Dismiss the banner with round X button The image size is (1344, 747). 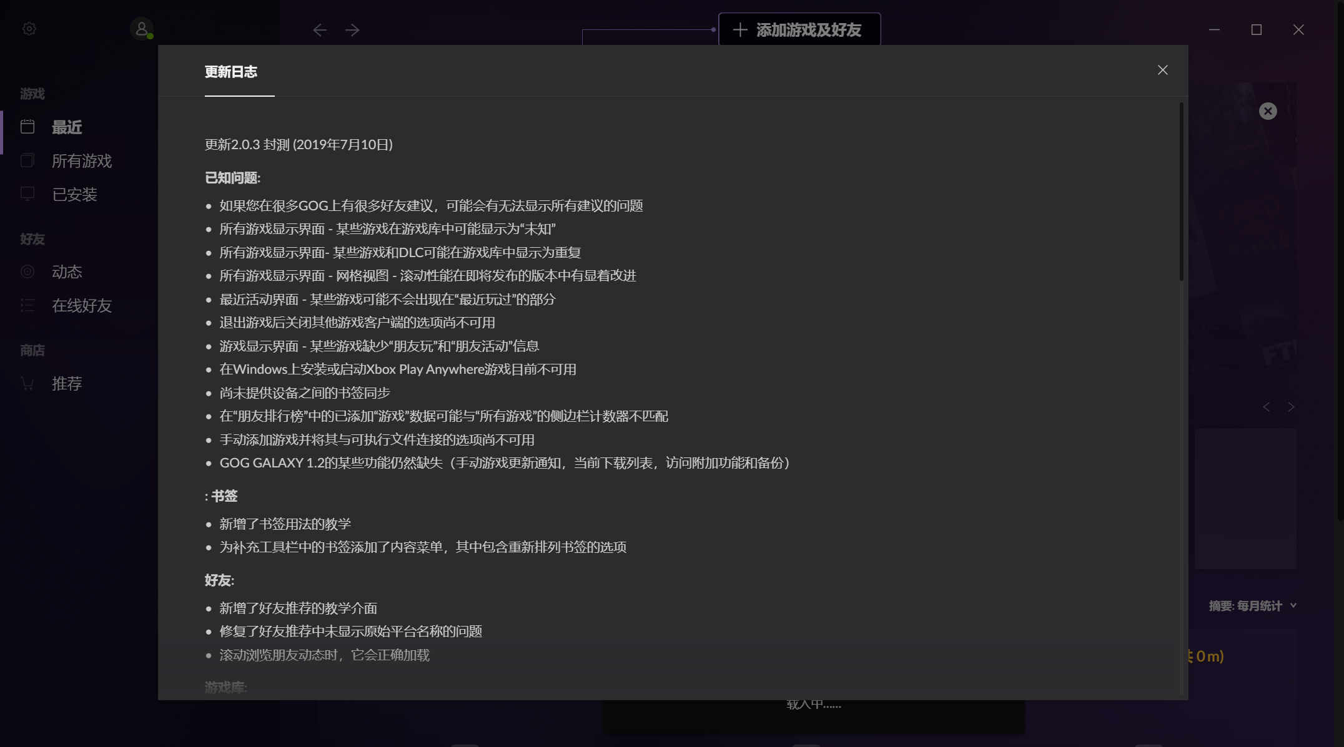pos(1267,111)
